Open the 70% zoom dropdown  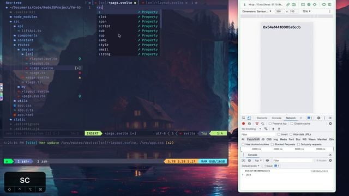click(x=306, y=11)
